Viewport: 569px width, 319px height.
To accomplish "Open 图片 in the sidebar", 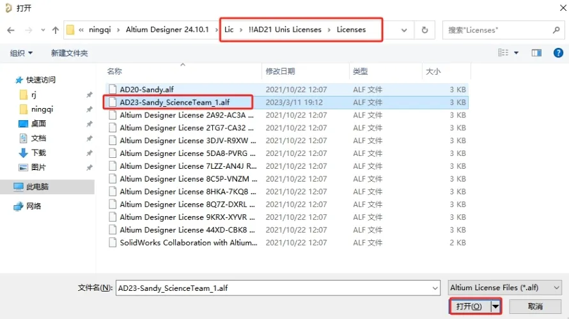I will pyautogui.click(x=38, y=167).
